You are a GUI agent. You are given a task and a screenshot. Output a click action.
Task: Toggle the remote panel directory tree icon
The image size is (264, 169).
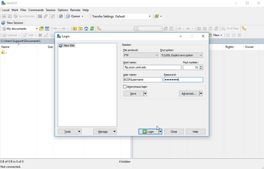click(244, 29)
